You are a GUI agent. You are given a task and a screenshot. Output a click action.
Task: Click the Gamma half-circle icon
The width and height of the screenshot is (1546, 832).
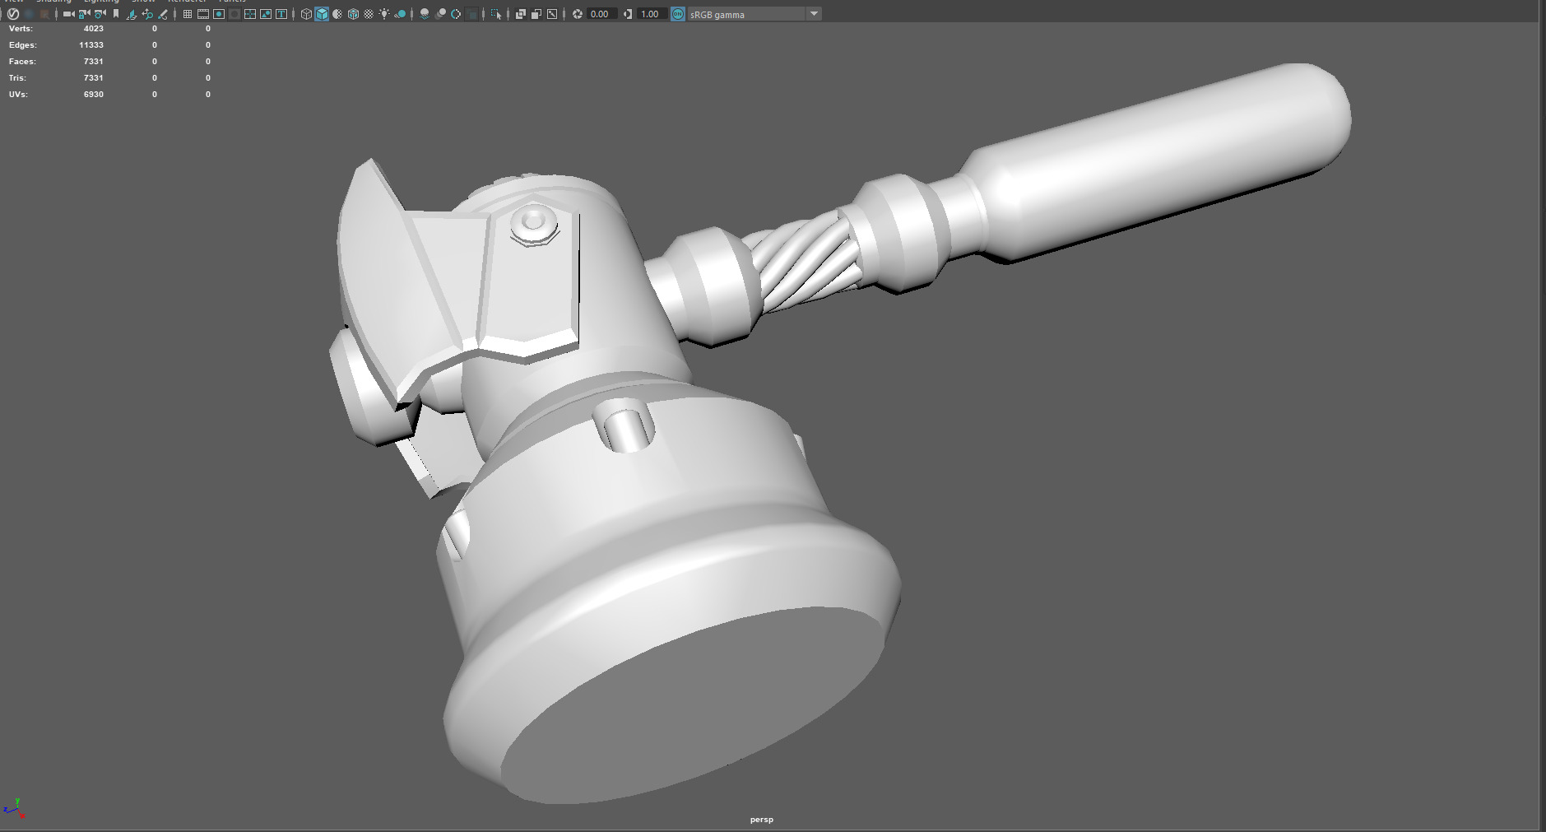628,14
